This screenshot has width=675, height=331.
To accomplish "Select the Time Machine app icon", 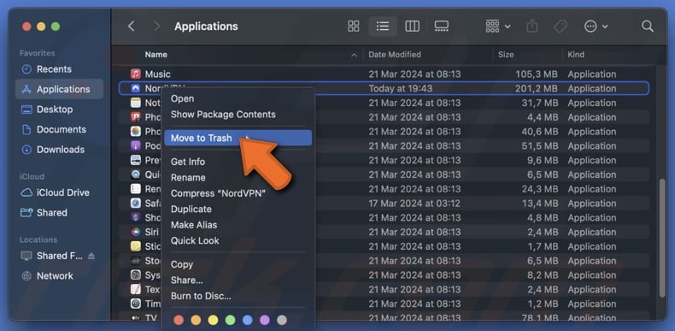I will point(136,304).
